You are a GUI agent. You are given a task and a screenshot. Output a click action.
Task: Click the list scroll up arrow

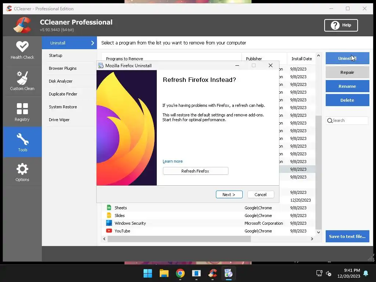coord(318,56)
